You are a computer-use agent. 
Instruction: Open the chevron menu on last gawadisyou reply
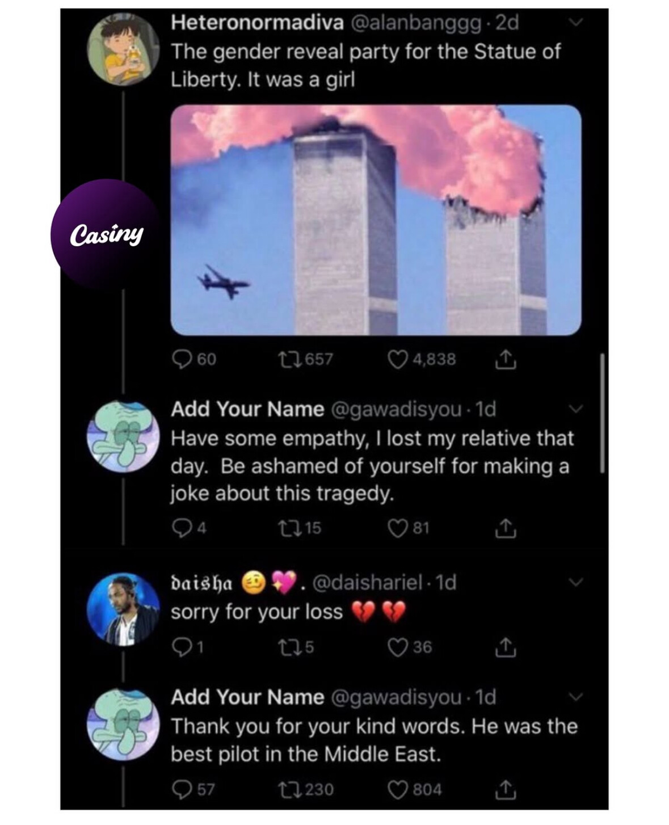(x=576, y=696)
